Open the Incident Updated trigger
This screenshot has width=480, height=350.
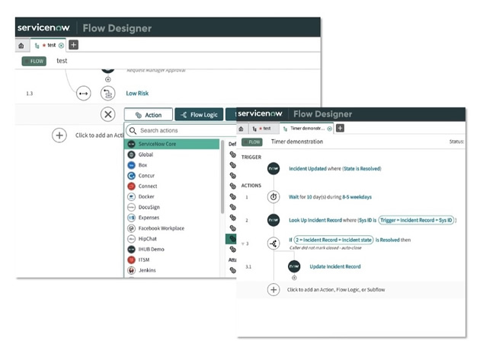click(x=335, y=169)
